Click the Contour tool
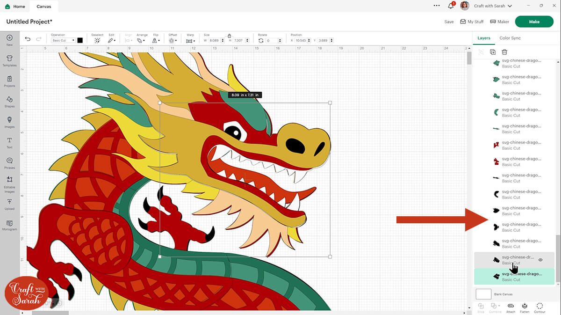Viewport: 561px width, 315px height. (x=539, y=308)
